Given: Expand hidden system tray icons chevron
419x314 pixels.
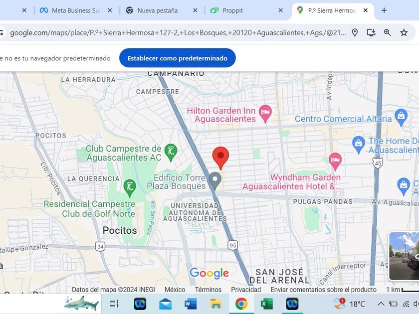Looking at the screenshot, I should point(381,304).
